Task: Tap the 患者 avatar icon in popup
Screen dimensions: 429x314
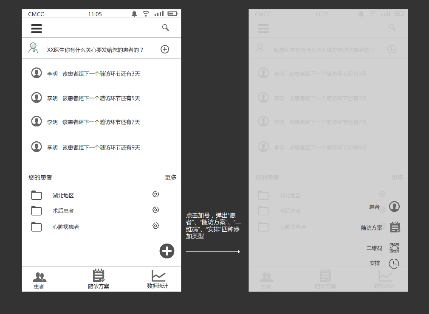Action: [394, 206]
